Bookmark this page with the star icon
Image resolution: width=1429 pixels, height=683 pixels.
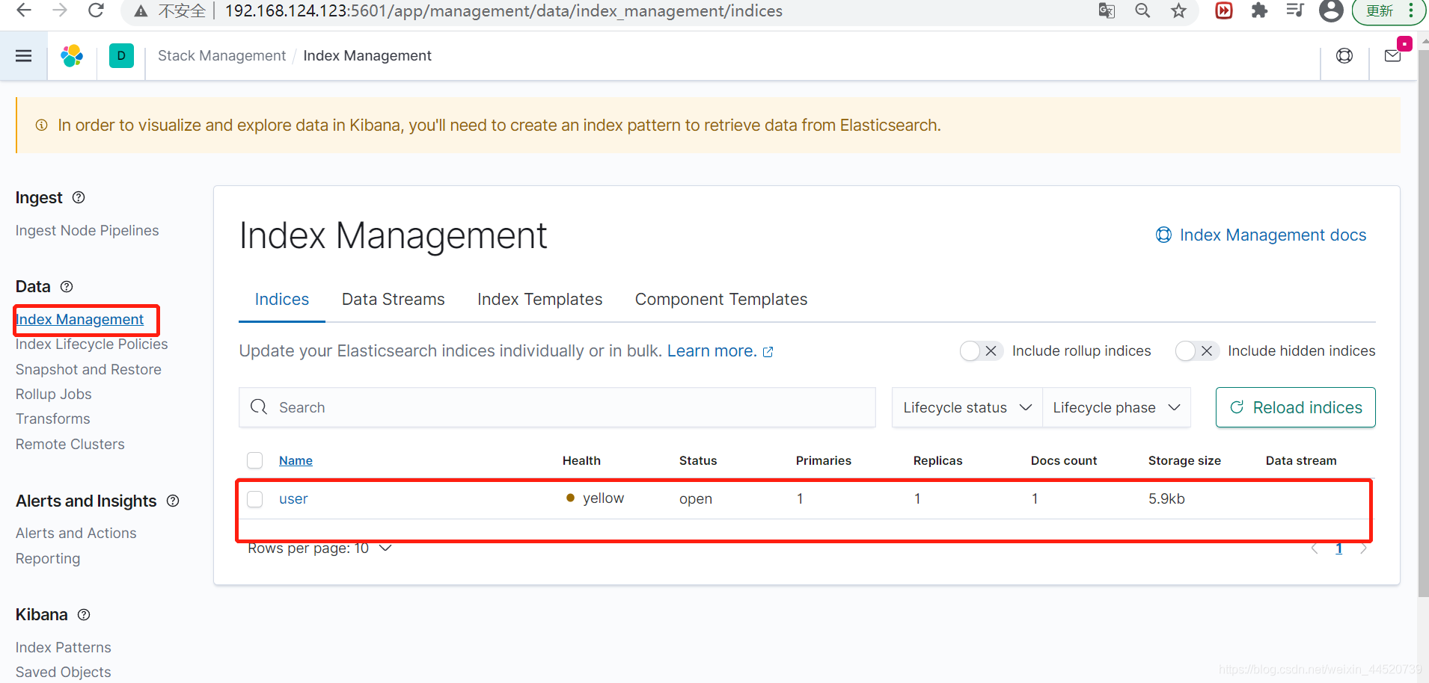tap(1179, 10)
